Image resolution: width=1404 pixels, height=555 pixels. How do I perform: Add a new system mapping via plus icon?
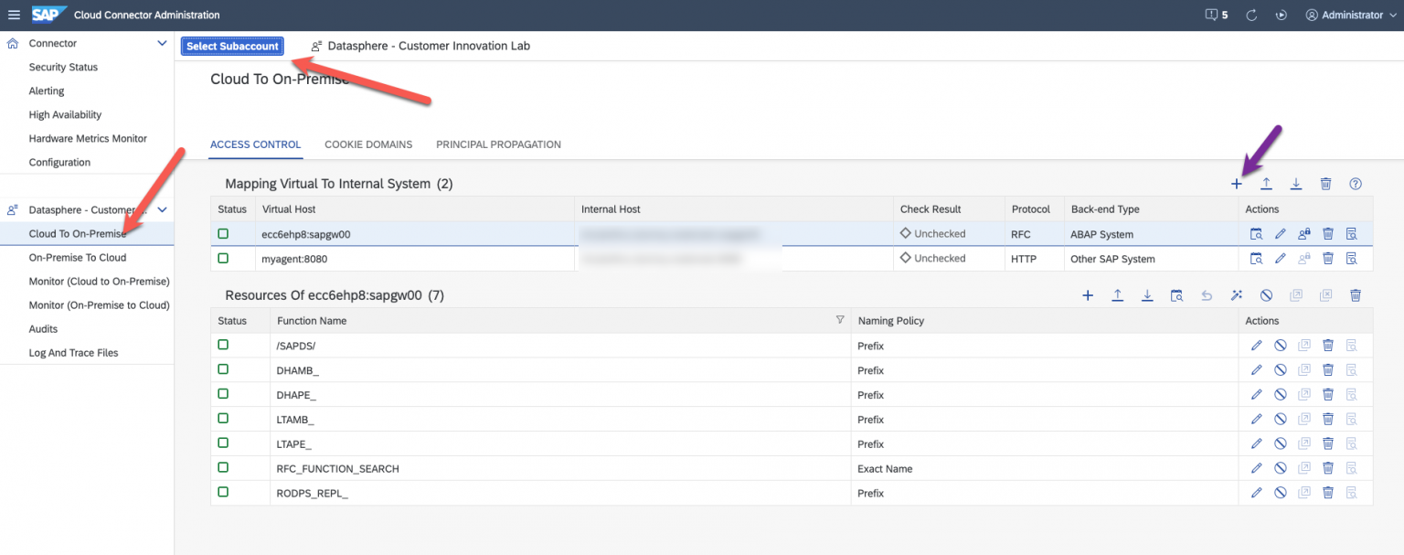tap(1237, 183)
